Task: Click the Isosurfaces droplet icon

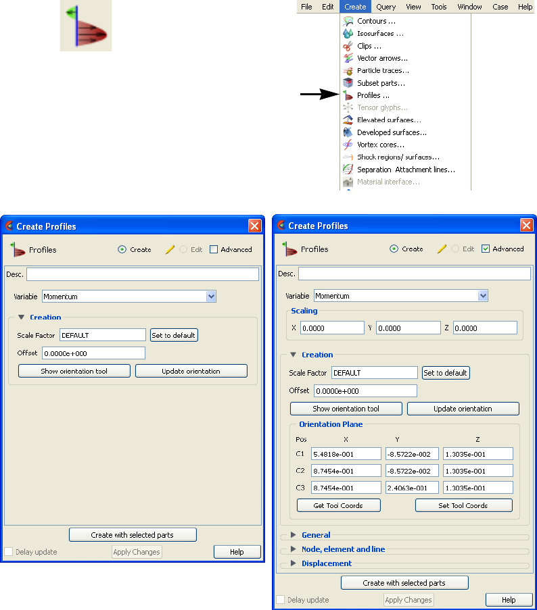Action: coord(348,34)
